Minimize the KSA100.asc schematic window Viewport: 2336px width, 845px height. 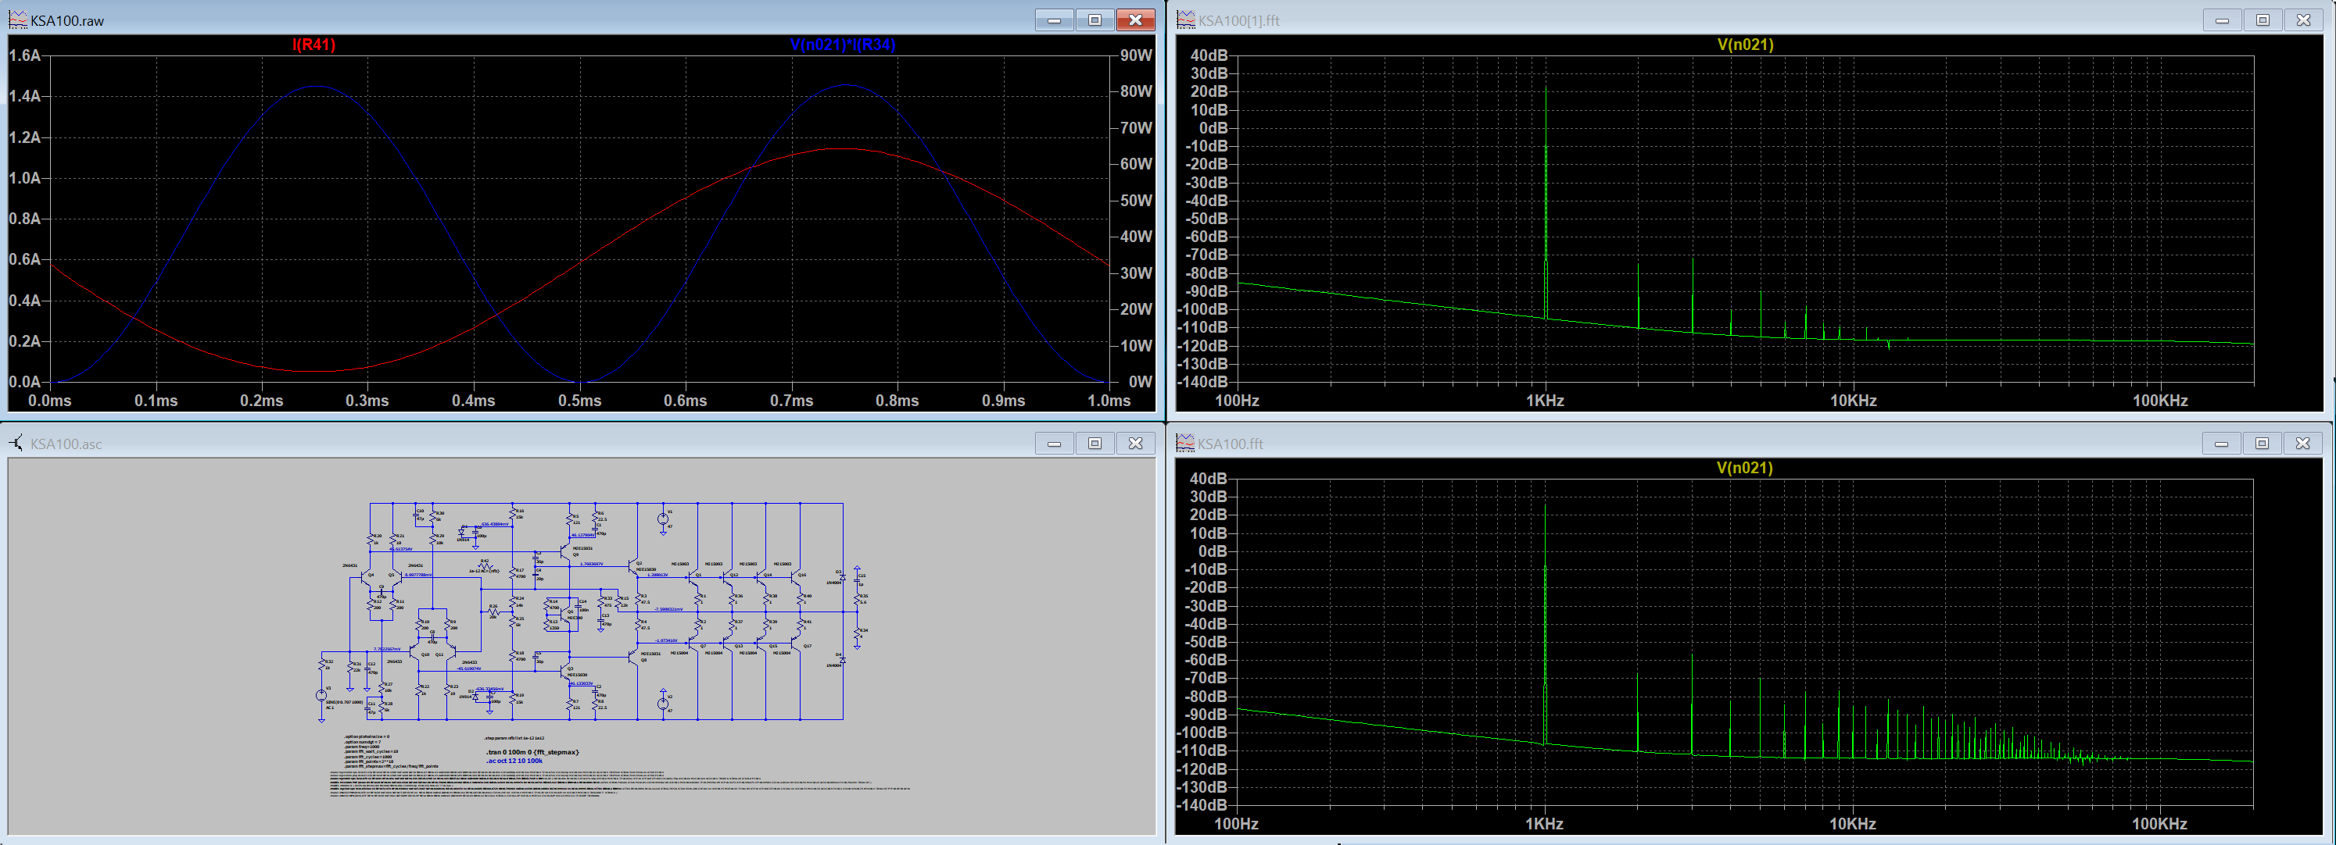point(1055,443)
